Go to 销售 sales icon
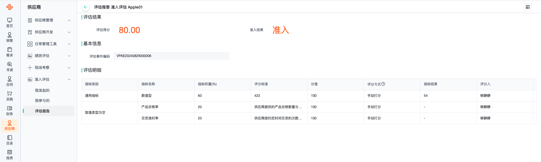Viewport: 541px width, 162px height. [10, 35]
